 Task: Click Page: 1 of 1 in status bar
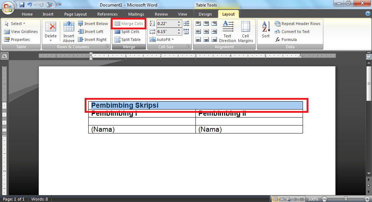point(13,199)
